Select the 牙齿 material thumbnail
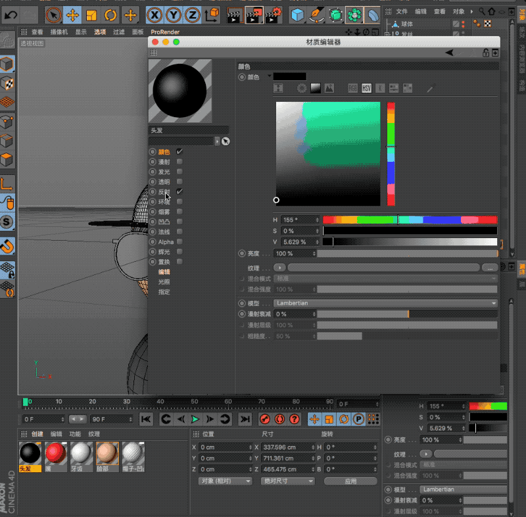 [x=82, y=456]
